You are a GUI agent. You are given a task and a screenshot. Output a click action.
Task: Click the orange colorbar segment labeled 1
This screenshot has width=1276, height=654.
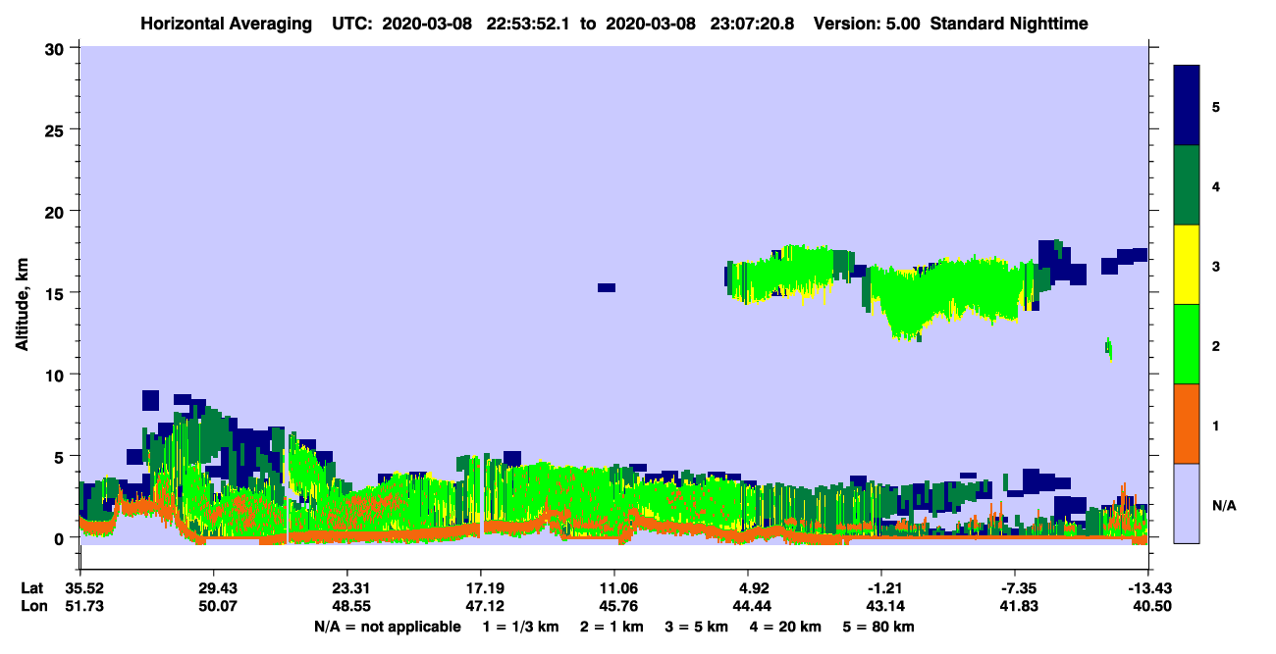coord(1187,424)
